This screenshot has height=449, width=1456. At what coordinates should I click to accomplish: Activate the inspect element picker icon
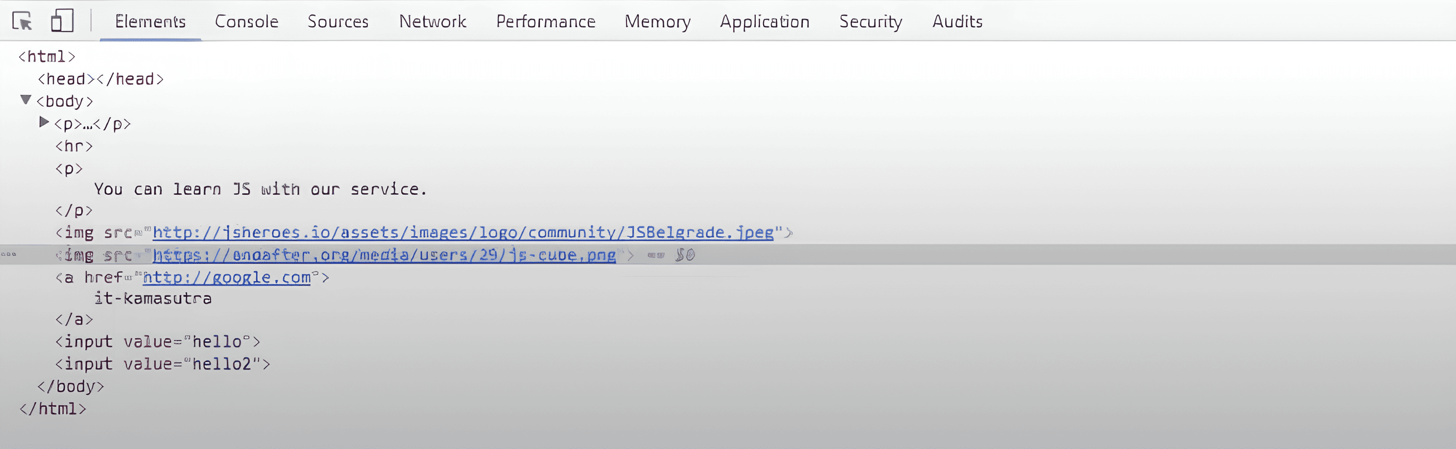(x=22, y=21)
